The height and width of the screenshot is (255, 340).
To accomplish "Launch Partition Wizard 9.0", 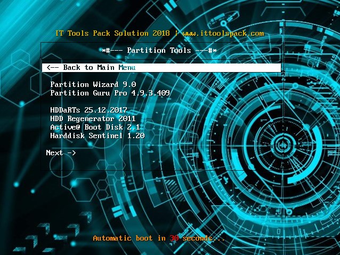I will point(93,84).
